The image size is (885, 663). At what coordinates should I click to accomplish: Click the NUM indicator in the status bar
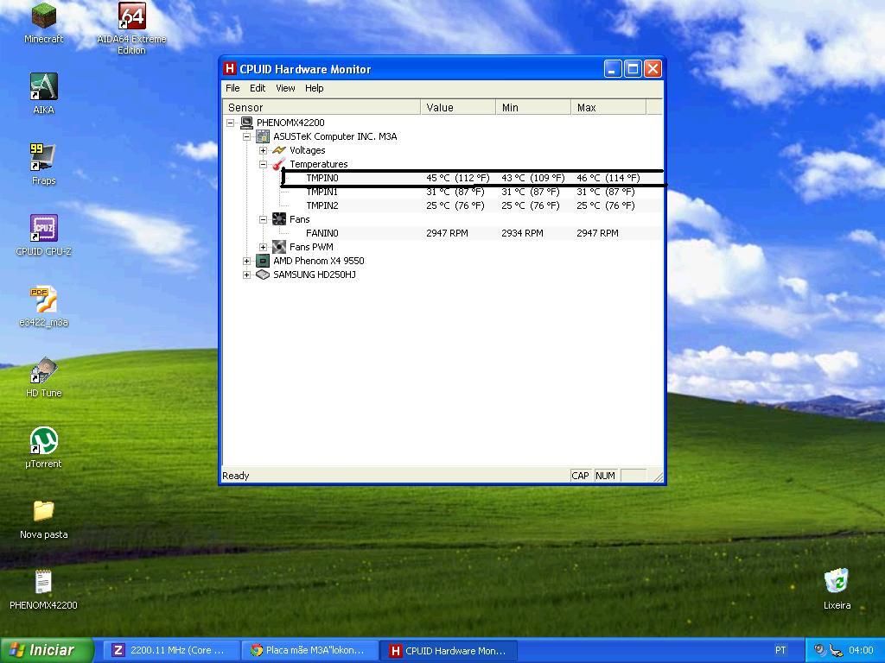[605, 476]
